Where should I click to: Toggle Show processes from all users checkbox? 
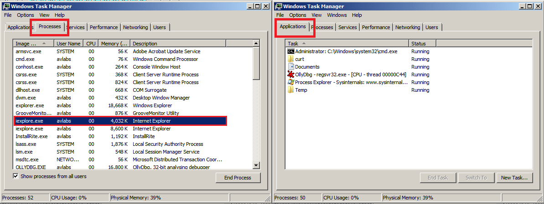15,176
